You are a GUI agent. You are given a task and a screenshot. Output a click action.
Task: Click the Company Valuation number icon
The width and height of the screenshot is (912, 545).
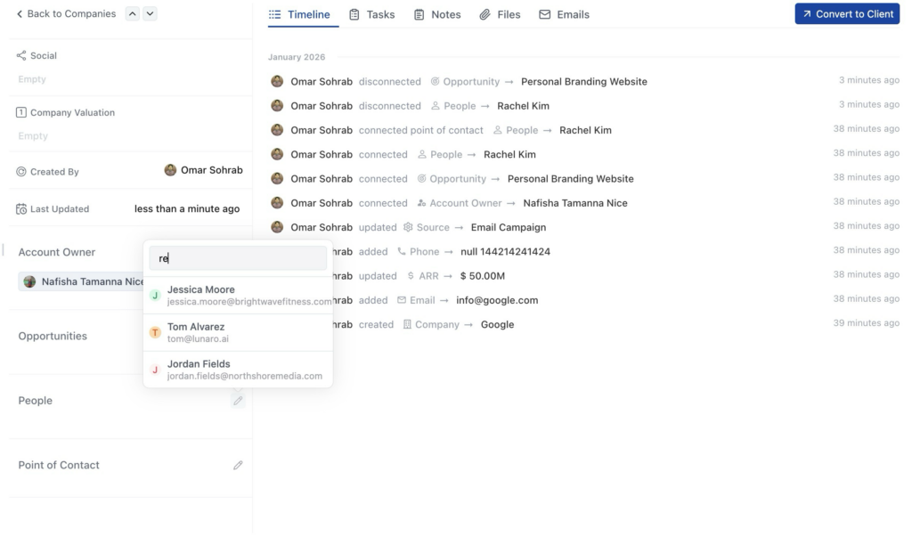pyautogui.click(x=21, y=113)
